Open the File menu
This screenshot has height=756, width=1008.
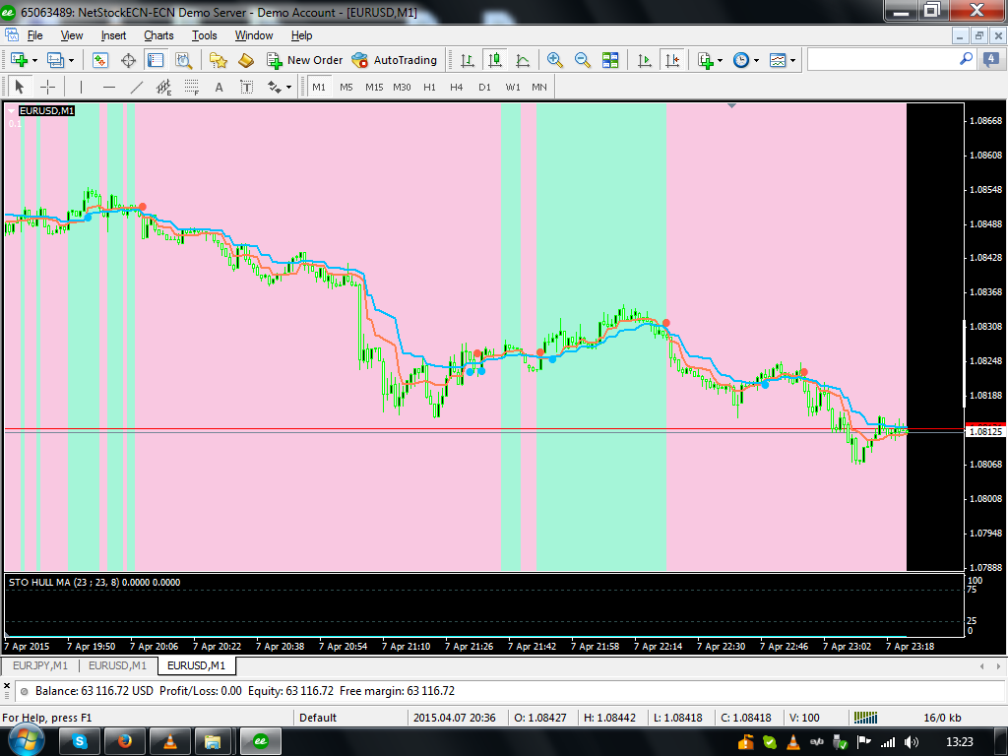click(x=34, y=35)
